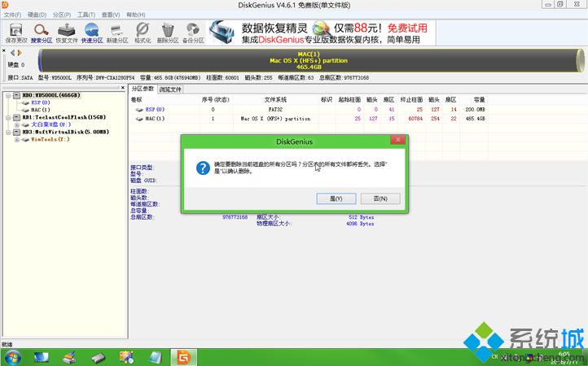Open the 工具(T) menu
The width and height of the screenshot is (588, 366).
[x=86, y=15]
